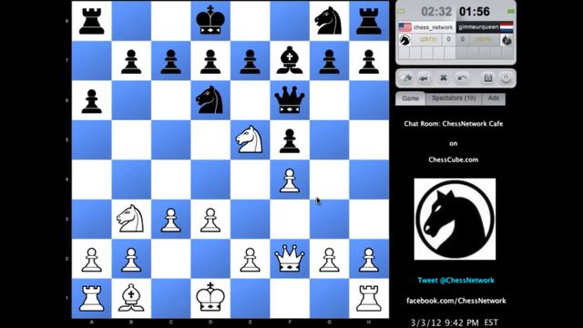Click the black rook on a8

click(x=91, y=21)
